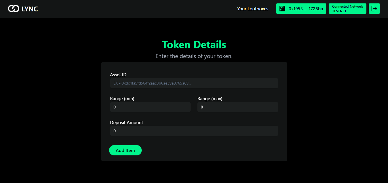Focus the Deposit Amount field

point(194,131)
